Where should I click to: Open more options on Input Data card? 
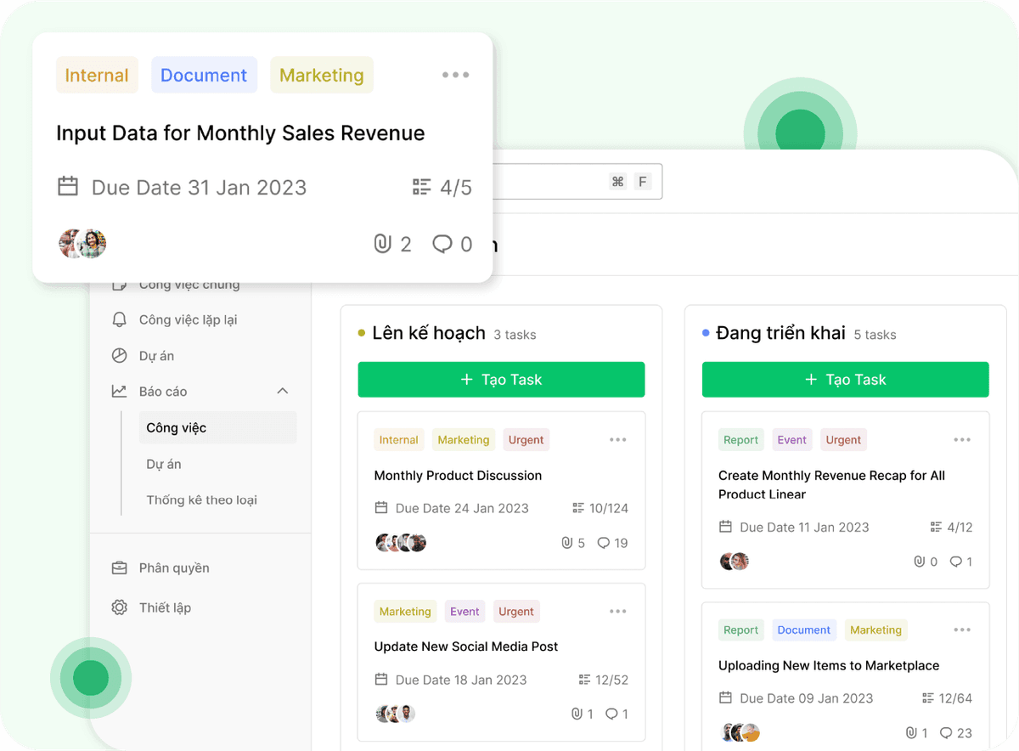click(x=455, y=75)
